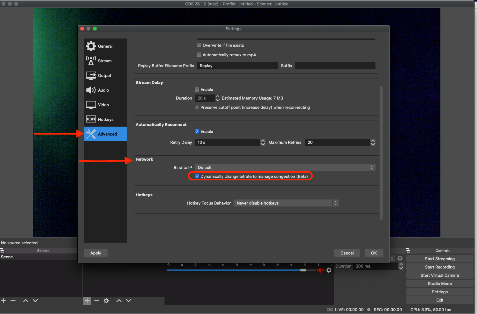Viewport: 477px width, 314px height.
Task: Open audio mixer gear settings icon
Action: coord(329,270)
